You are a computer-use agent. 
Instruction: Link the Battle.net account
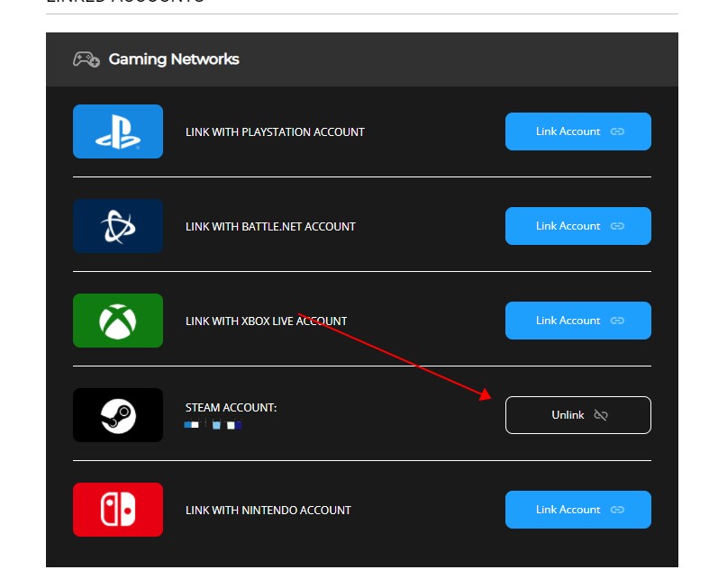point(577,226)
